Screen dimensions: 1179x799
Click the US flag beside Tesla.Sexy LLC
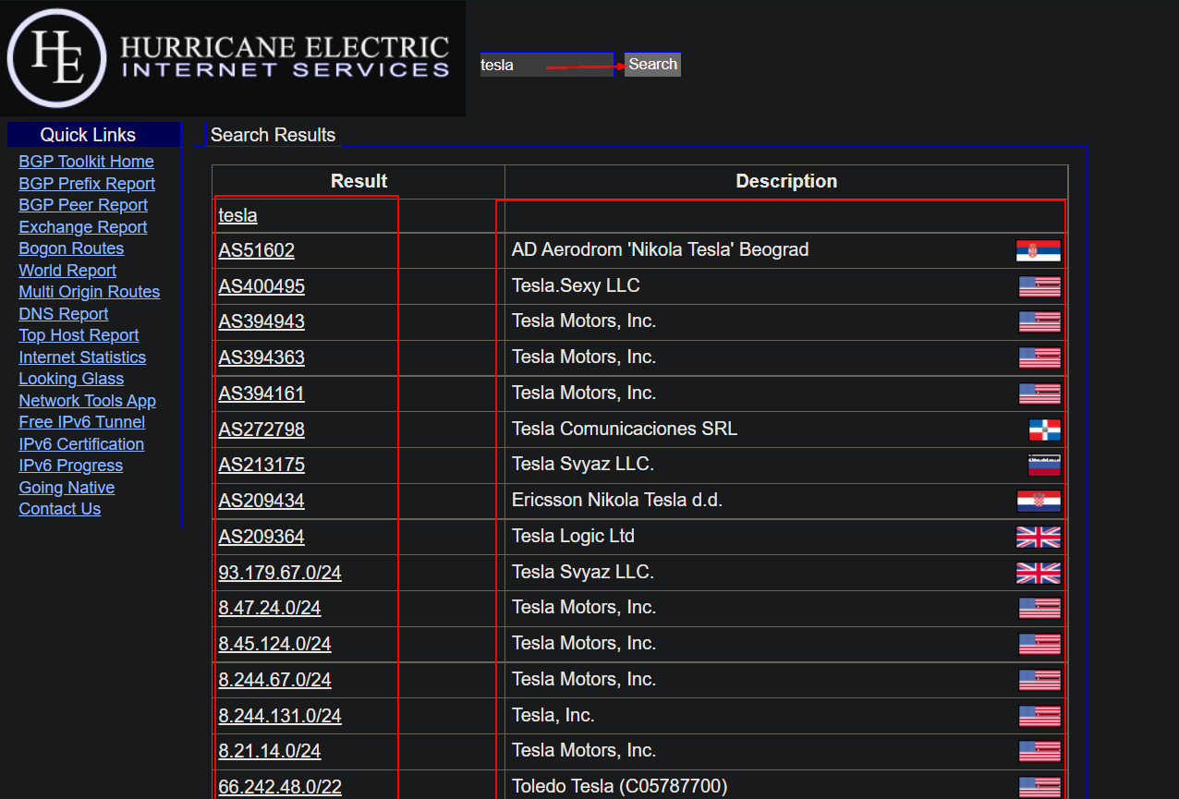pyautogui.click(x=1039, y=286)
